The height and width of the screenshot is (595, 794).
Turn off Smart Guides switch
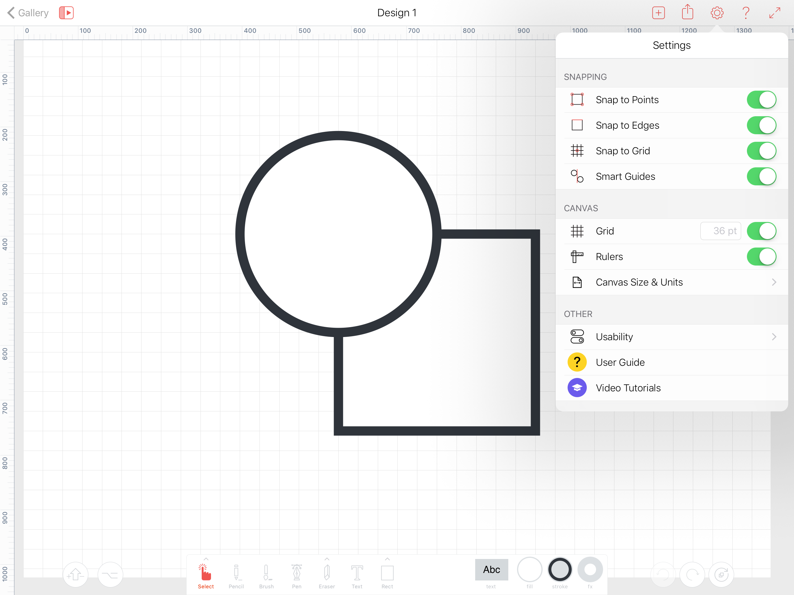click(x=761, y=176)
